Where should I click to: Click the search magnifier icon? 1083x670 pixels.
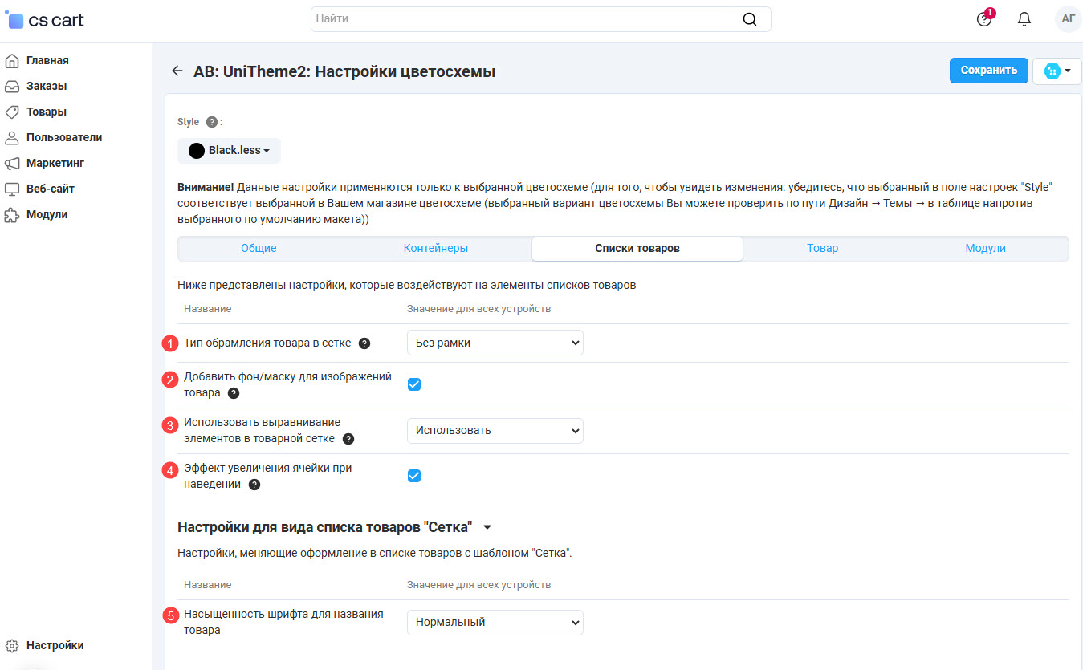pyautogui.click(x=750, y=19)
